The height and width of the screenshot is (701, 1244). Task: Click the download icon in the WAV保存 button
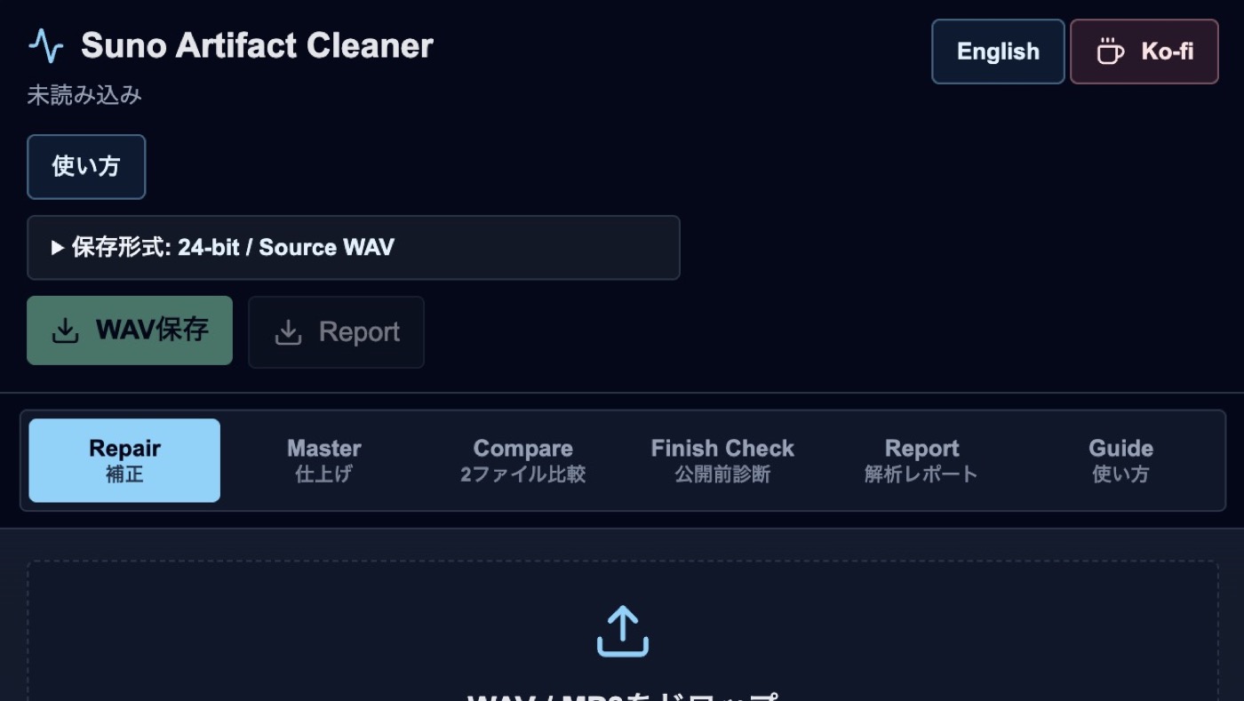(65, 331)
